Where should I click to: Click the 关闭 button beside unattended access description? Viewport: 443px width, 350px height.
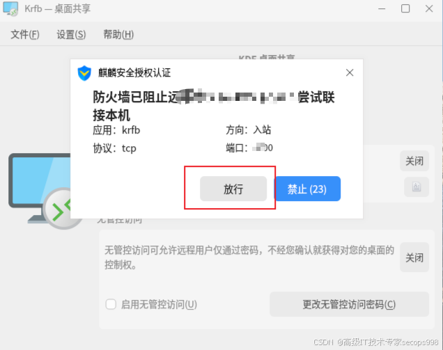coord(414,257)
